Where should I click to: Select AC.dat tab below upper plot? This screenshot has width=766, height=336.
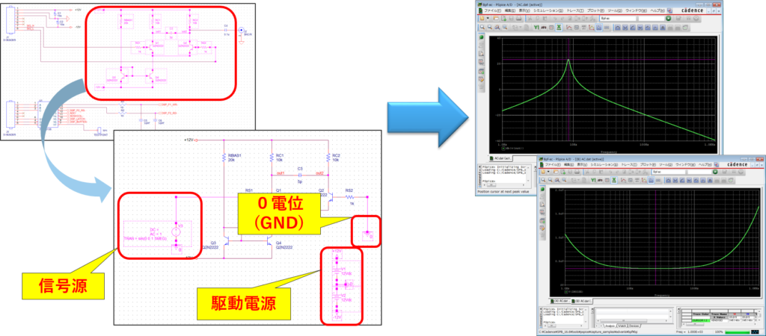pos(500,158)
